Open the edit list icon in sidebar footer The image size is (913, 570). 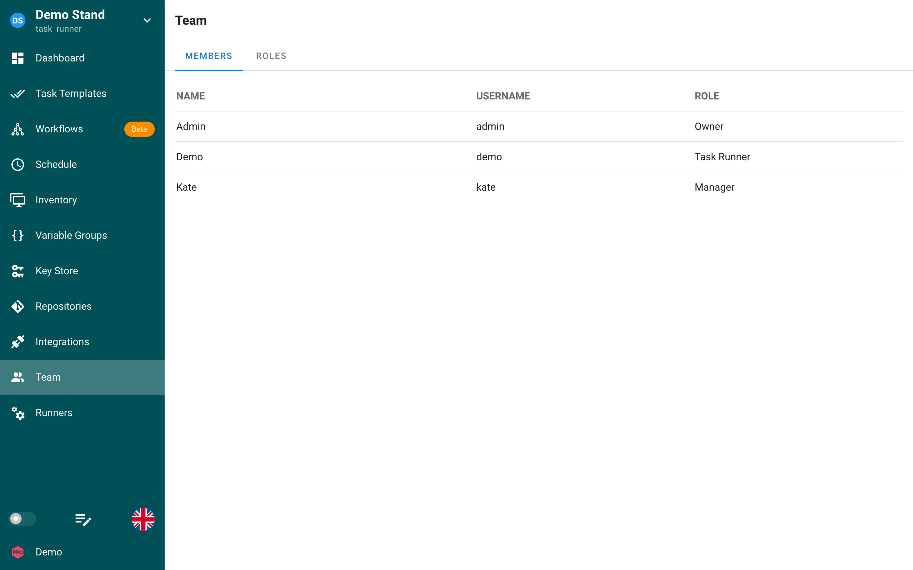point(83,519)
